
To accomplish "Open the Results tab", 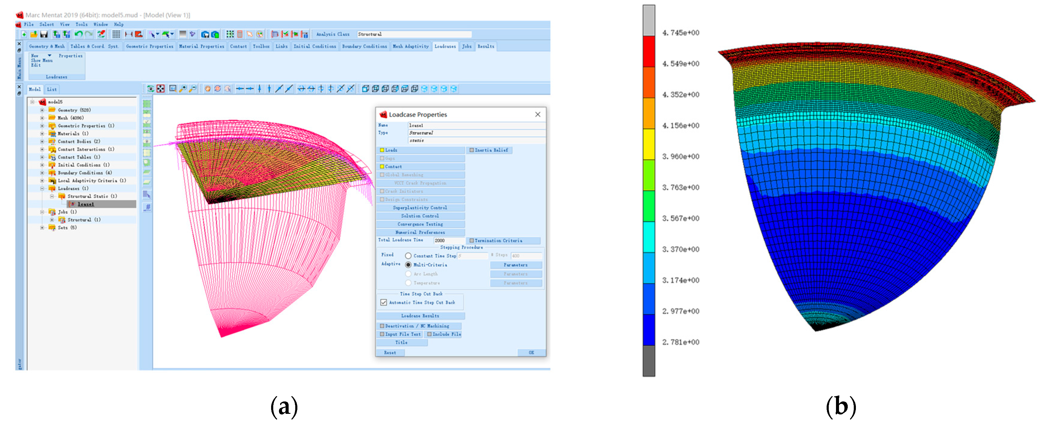I will [485, 46].
